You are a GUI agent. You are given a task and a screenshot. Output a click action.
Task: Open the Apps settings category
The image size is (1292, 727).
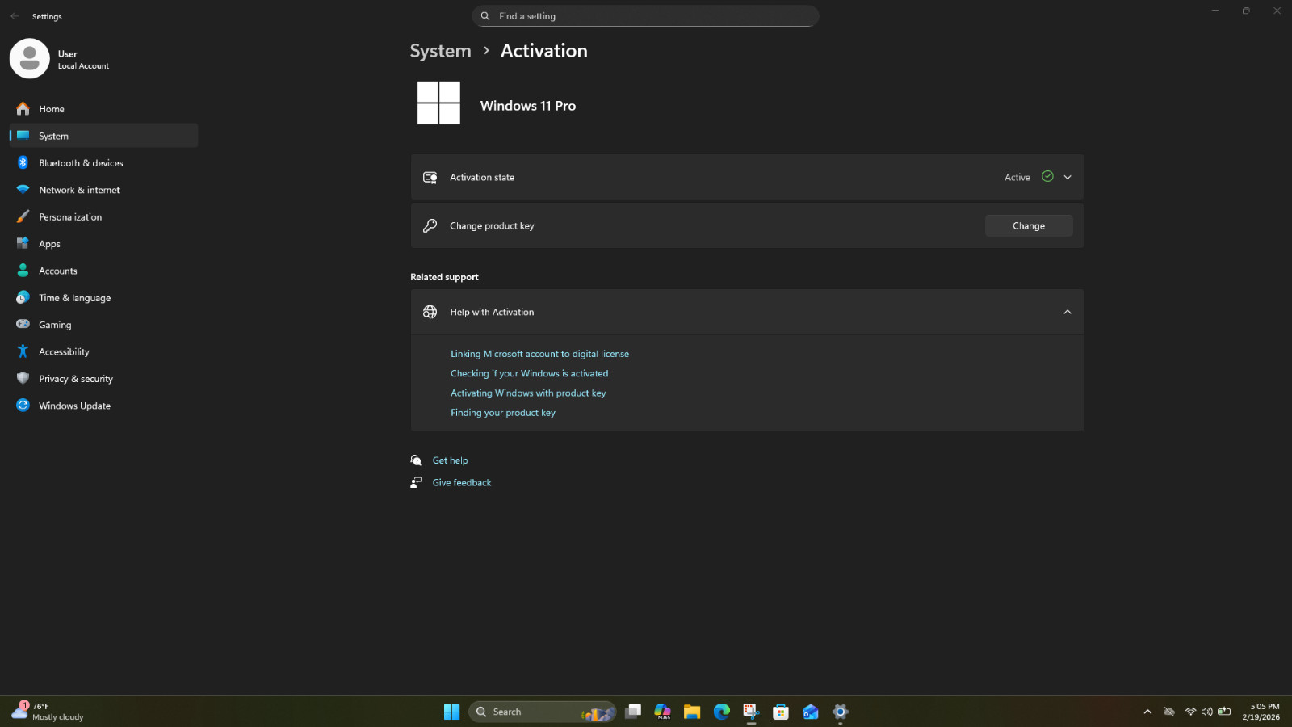pos(49,244)
